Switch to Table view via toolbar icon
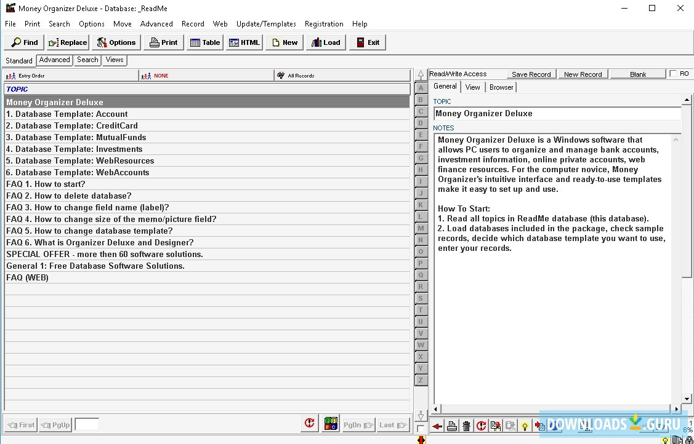The width and height of the screenshot is (694, 444). click(x=204, y=42)
